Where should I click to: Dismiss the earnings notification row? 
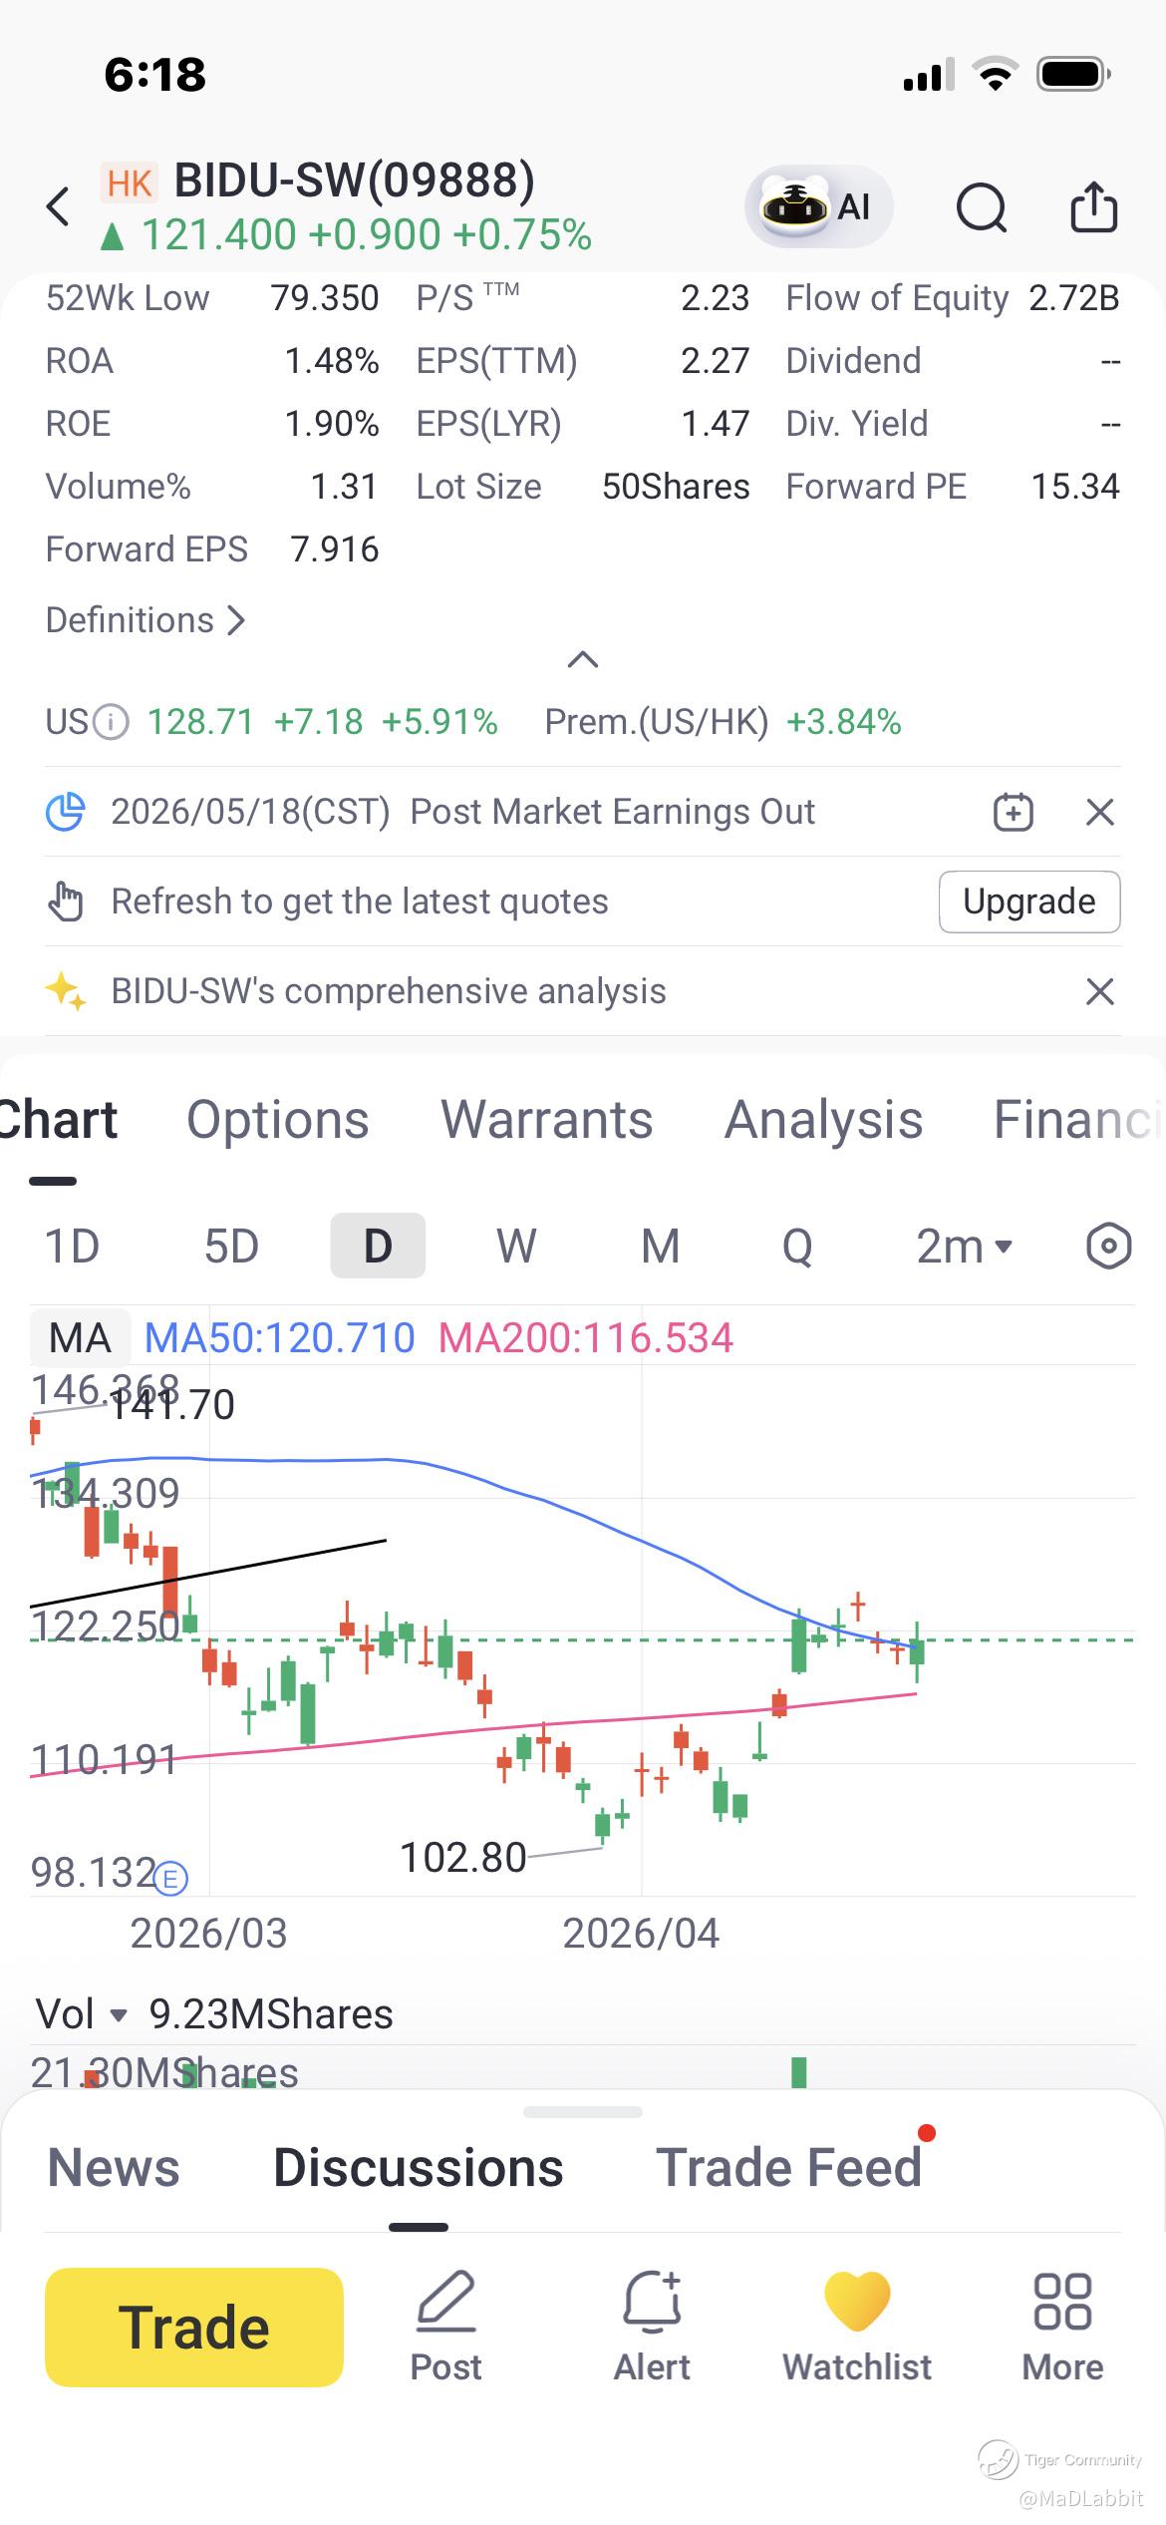coord(1099,812)
